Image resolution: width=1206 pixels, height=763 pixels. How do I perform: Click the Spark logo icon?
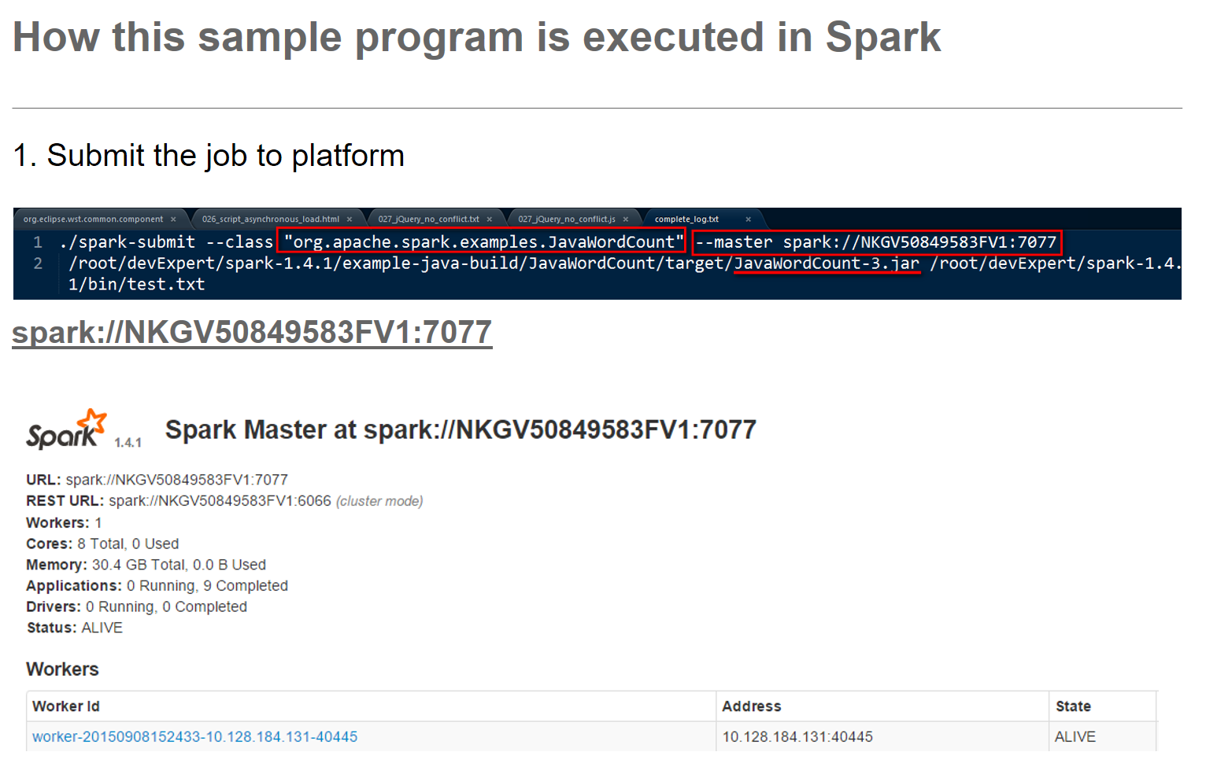pos(66,429)
